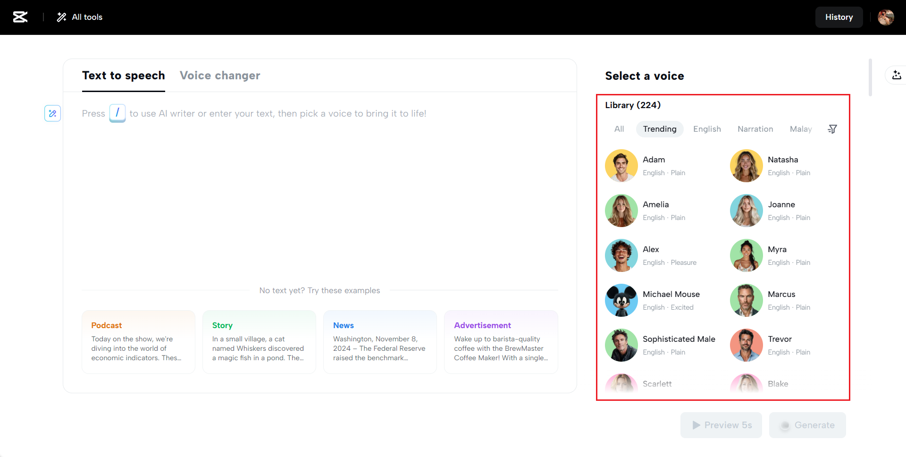Switch to Voice changer tab
This screenshot has height=457, width=906.
(x=220, y=76)
